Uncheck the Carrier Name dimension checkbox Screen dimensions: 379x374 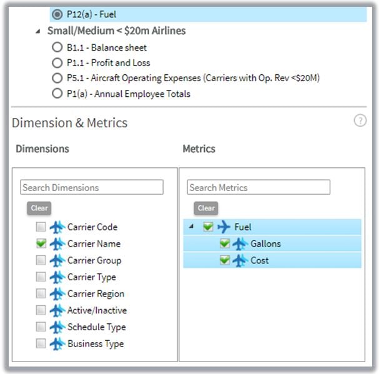point(41,244)
